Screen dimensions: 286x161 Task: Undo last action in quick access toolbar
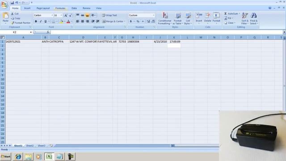17,3
